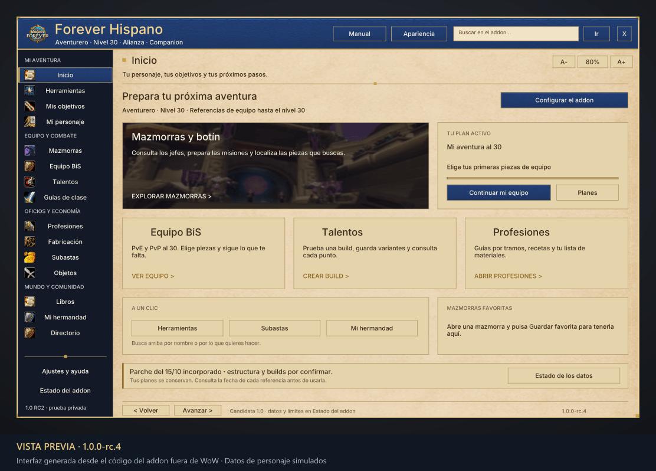Open the Apariencia settings button
This screenshot has width=656, height=471.
coord(419,34)
